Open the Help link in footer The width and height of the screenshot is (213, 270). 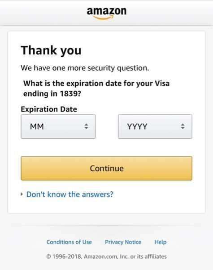pos(161,242)
